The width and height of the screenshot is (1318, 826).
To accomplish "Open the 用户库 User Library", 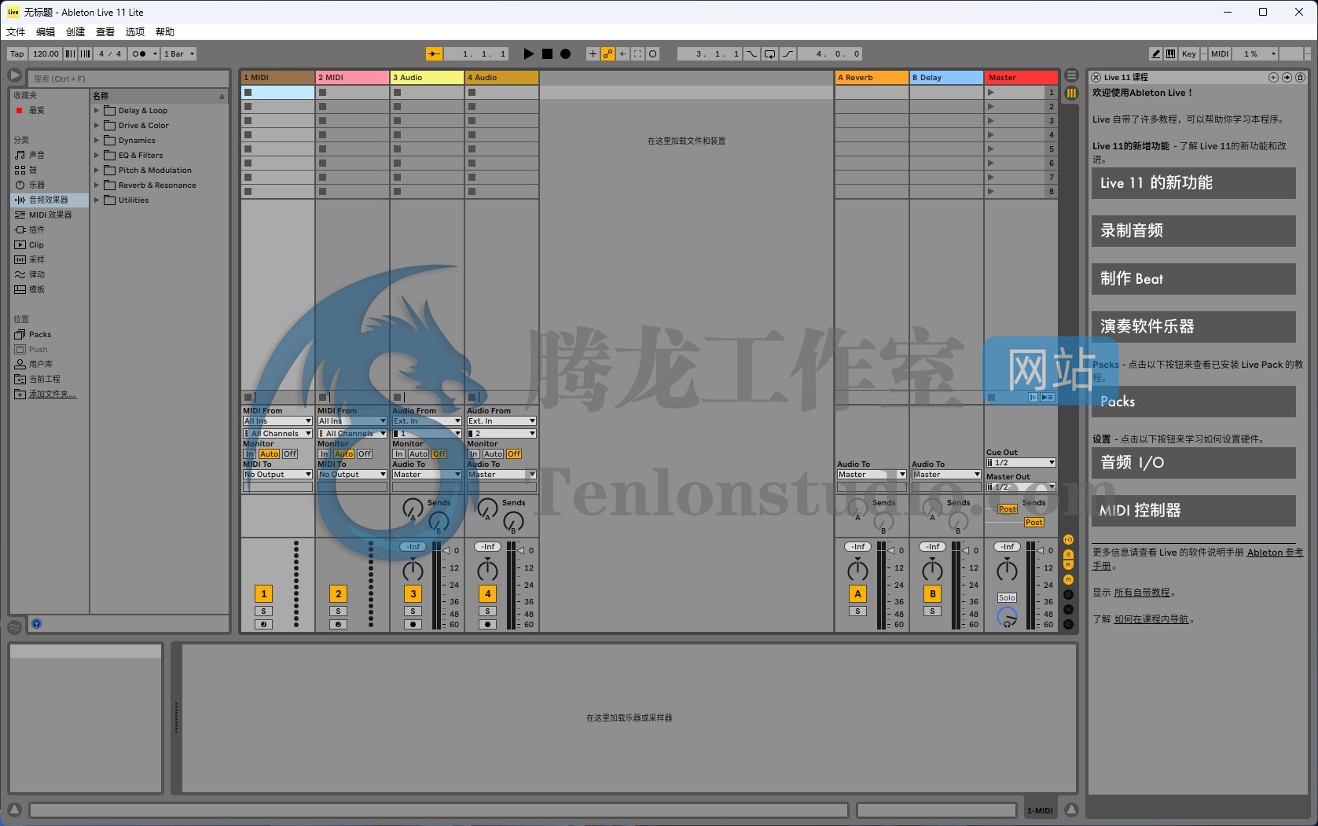I will click(x=41, y=364).
